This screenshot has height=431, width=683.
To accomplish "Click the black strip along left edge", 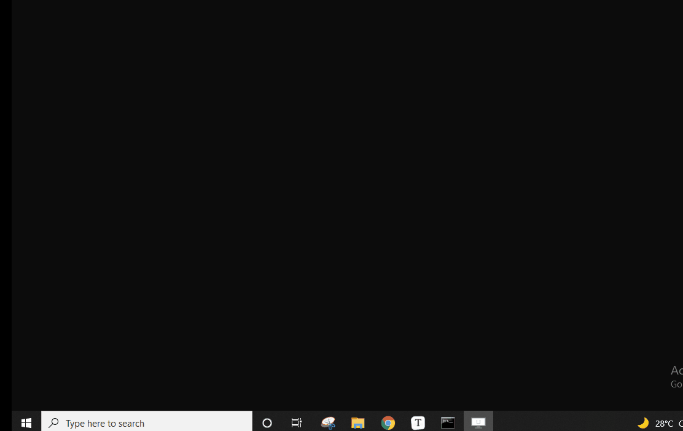I will coord(6,203).
